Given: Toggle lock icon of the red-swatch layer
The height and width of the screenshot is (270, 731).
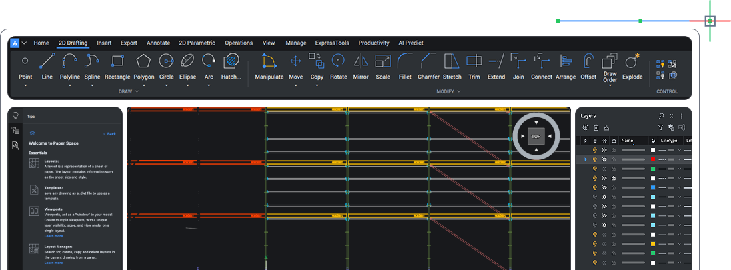Looking at the screenshot, I should pyautogui.click(x=614, y=159).
